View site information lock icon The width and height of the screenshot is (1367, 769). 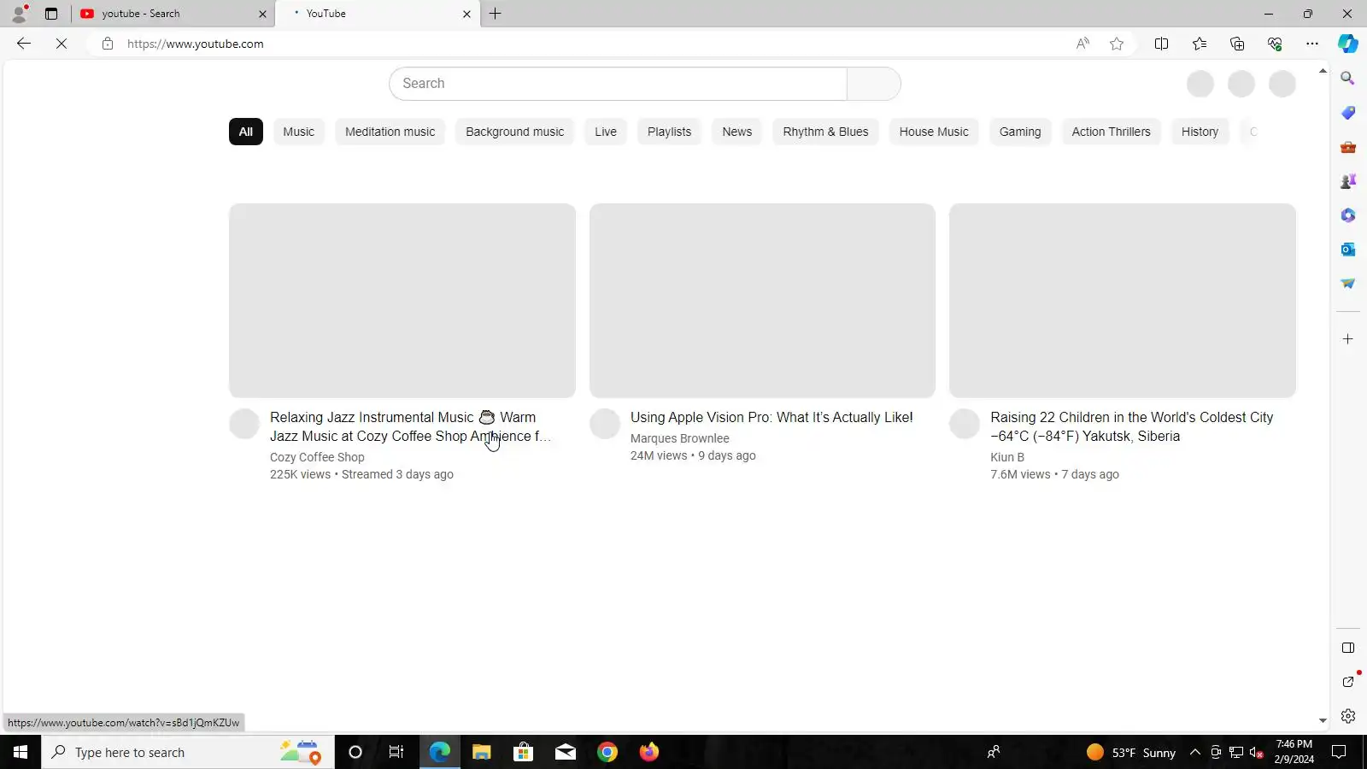(108, 44)
